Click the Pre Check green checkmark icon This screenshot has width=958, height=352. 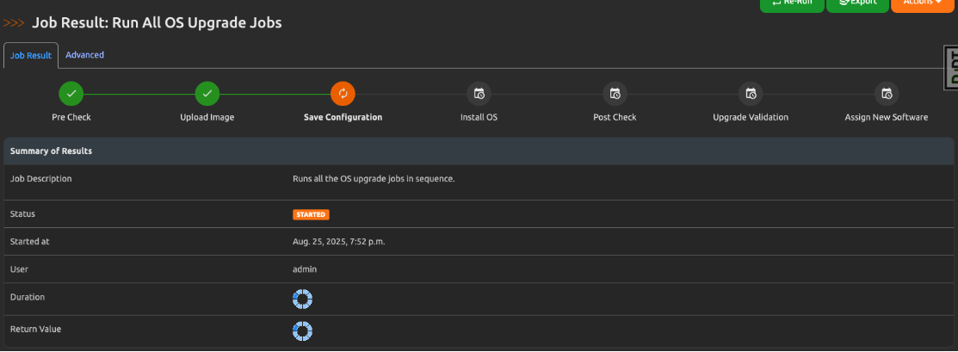pyautogui.click(x=71, y=94)
